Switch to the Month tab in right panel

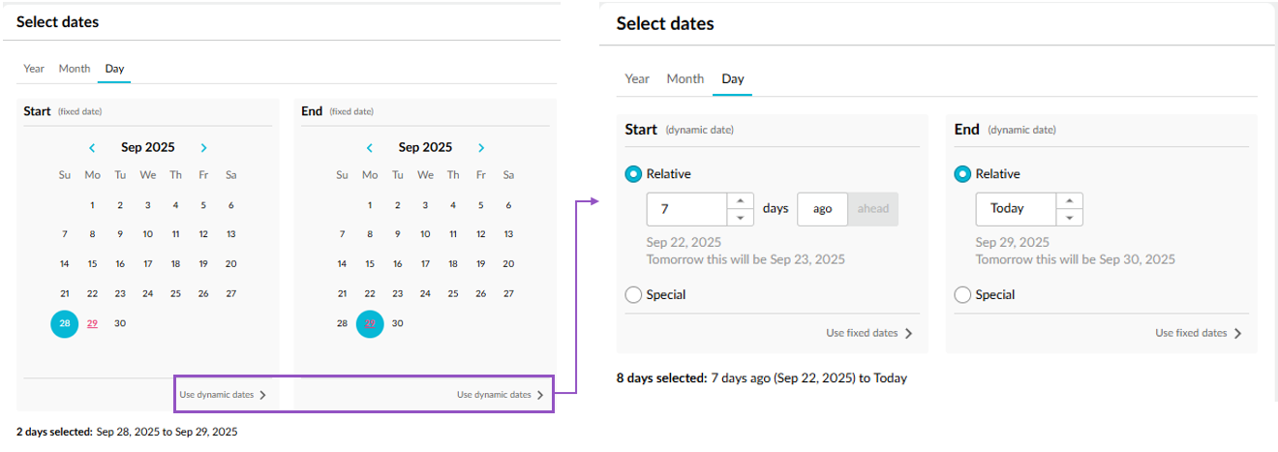tap(685, 79)
